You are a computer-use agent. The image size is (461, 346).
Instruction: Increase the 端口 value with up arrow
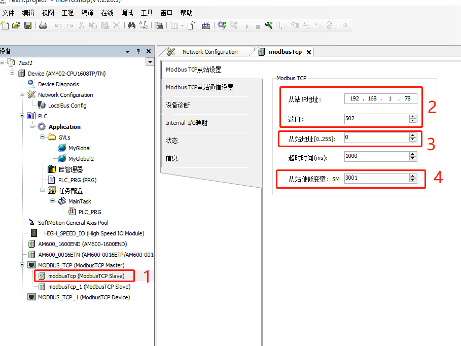(x=413, y=117)
